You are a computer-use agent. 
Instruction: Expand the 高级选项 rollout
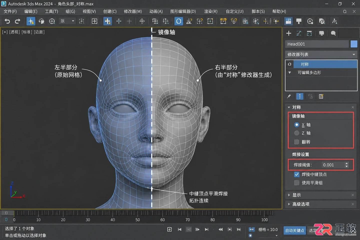289,204
